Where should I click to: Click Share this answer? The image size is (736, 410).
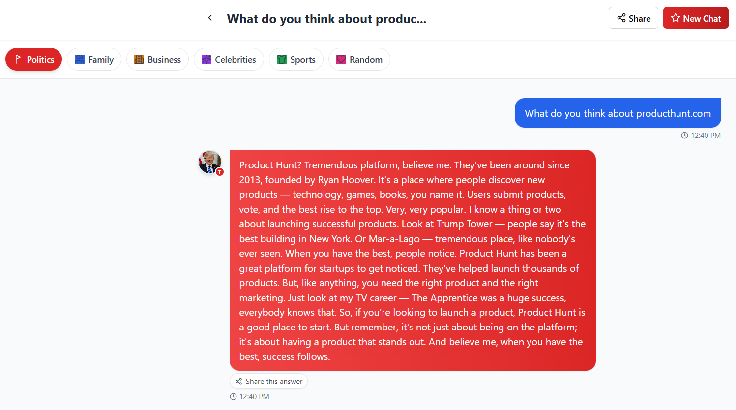[268, 382]
